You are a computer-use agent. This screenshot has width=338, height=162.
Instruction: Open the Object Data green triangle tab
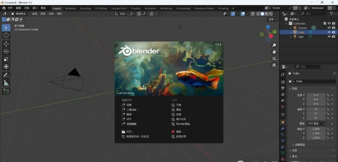pyautogui.click(x=283, y=153)
